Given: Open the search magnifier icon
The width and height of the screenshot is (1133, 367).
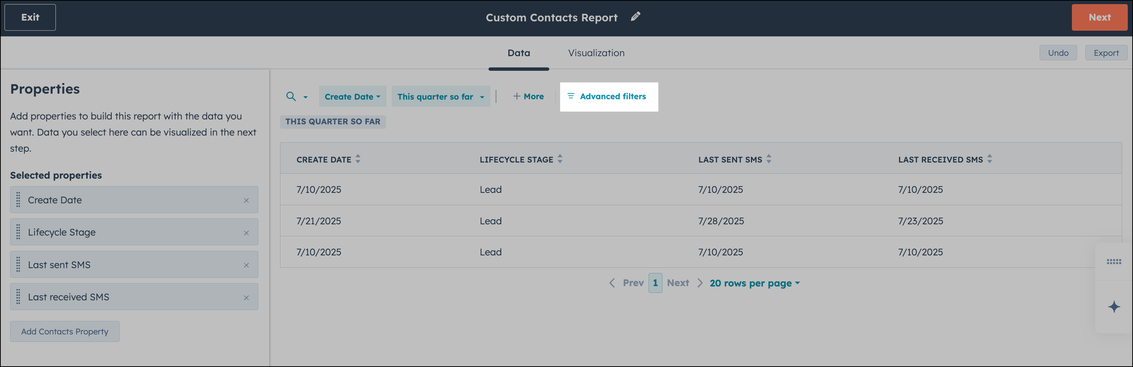Looking at the screenshot, I should [x=291, y=96].
